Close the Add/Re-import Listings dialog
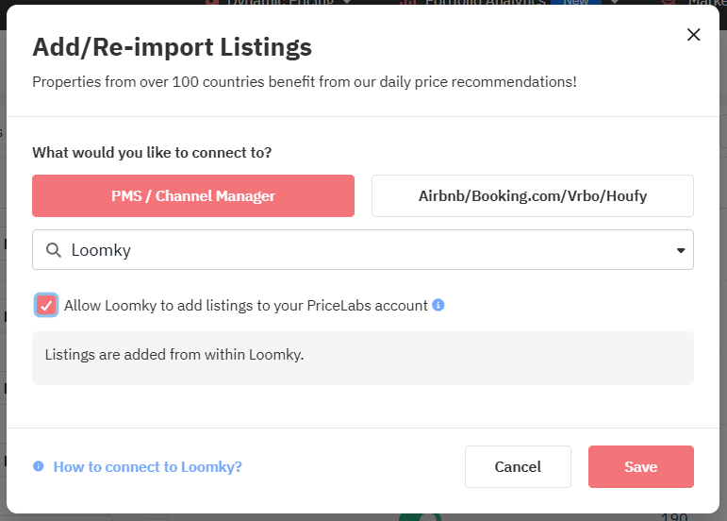Image resolution: width=727 pixels, height=521 pixels. point(693,35)
